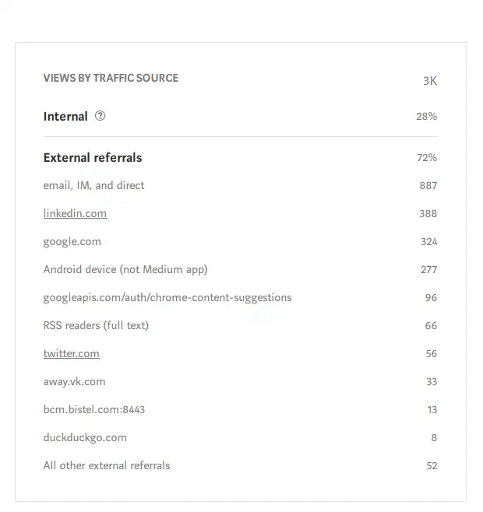Click the 3K total views count
The height and width of the screenshot is (512, 483).
pos(430,81)
